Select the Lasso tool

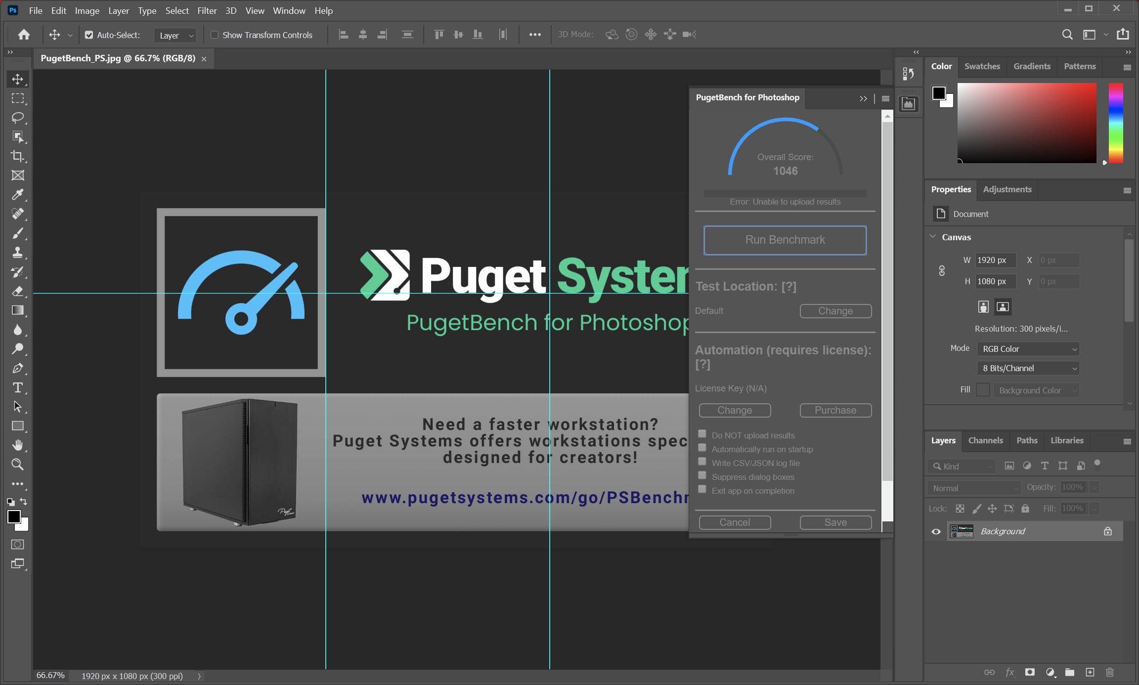18,118
